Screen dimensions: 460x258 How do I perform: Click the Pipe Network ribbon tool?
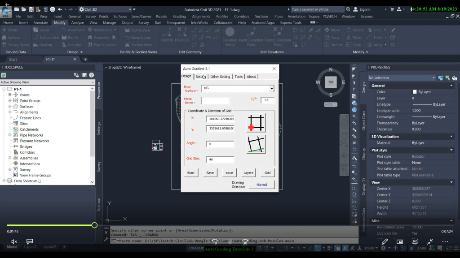pos(102,45)
